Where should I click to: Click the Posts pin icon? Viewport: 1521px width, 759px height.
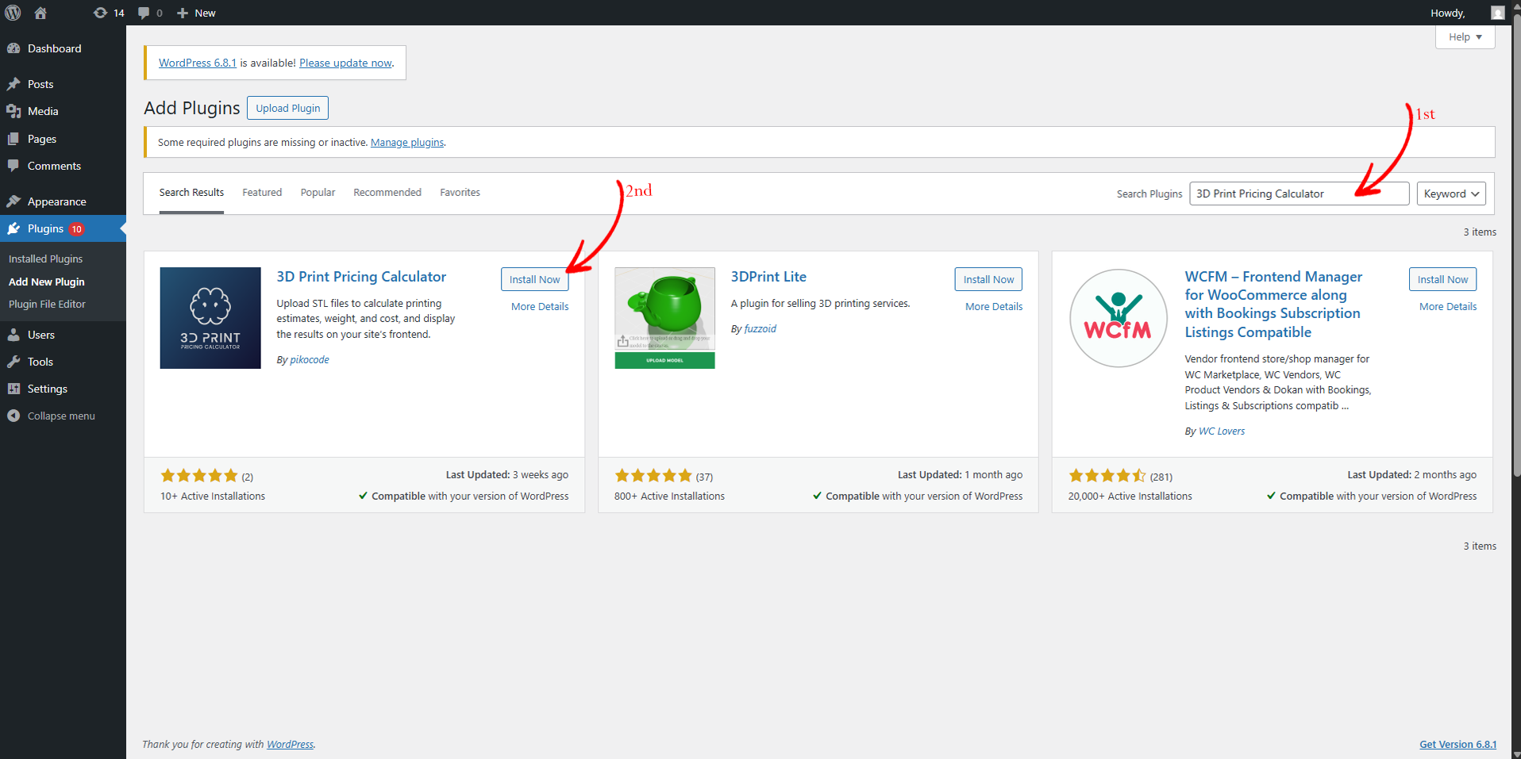pos(13,84)
